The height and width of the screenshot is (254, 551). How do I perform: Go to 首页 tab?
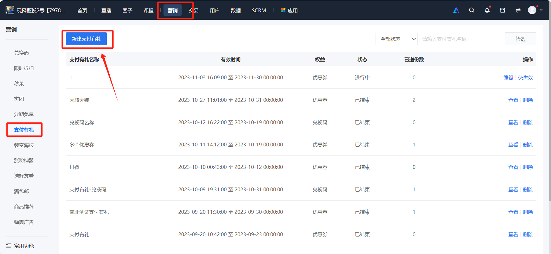(x=82, y=10)
